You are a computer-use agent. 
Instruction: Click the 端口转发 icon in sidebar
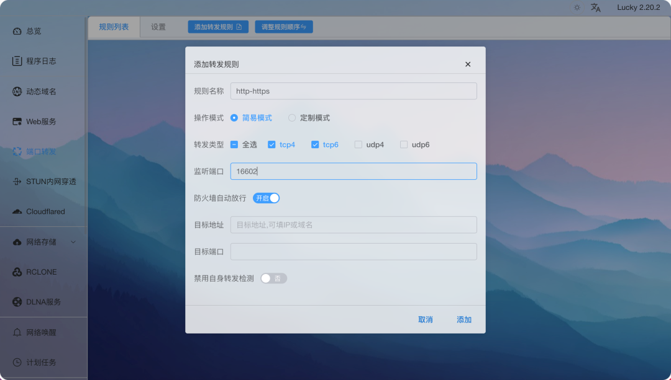[x=17, y=152]
